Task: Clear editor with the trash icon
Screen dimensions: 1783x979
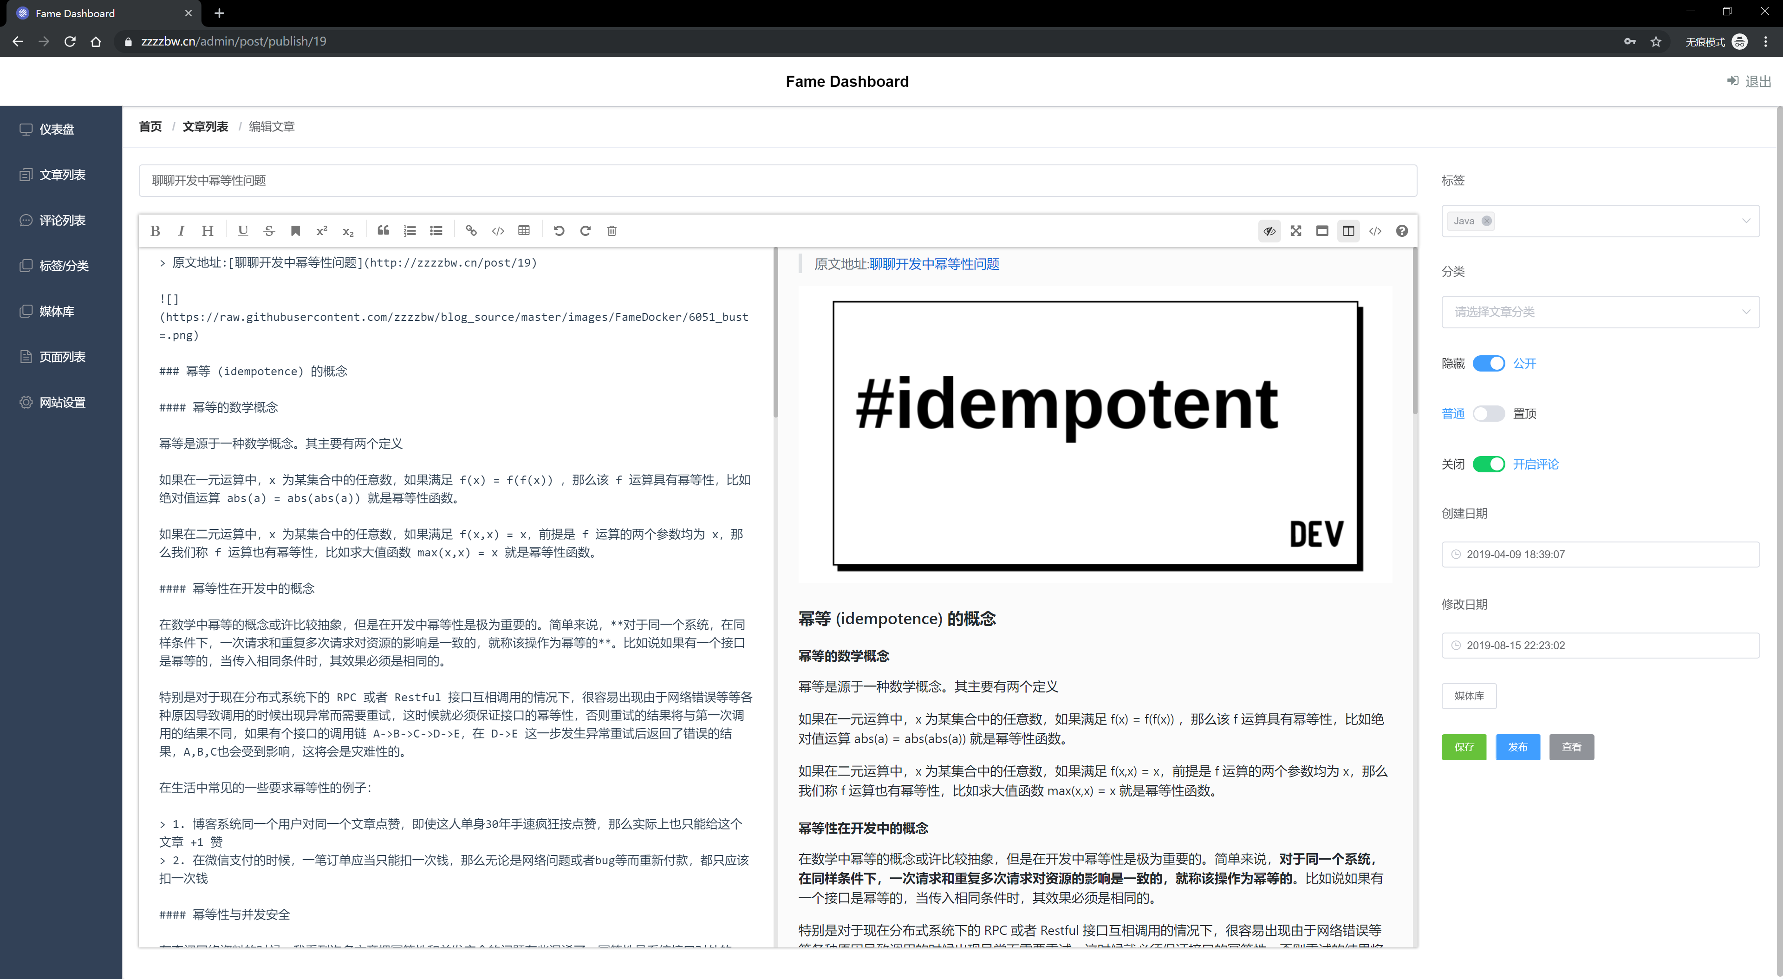Action: point(611,230)
